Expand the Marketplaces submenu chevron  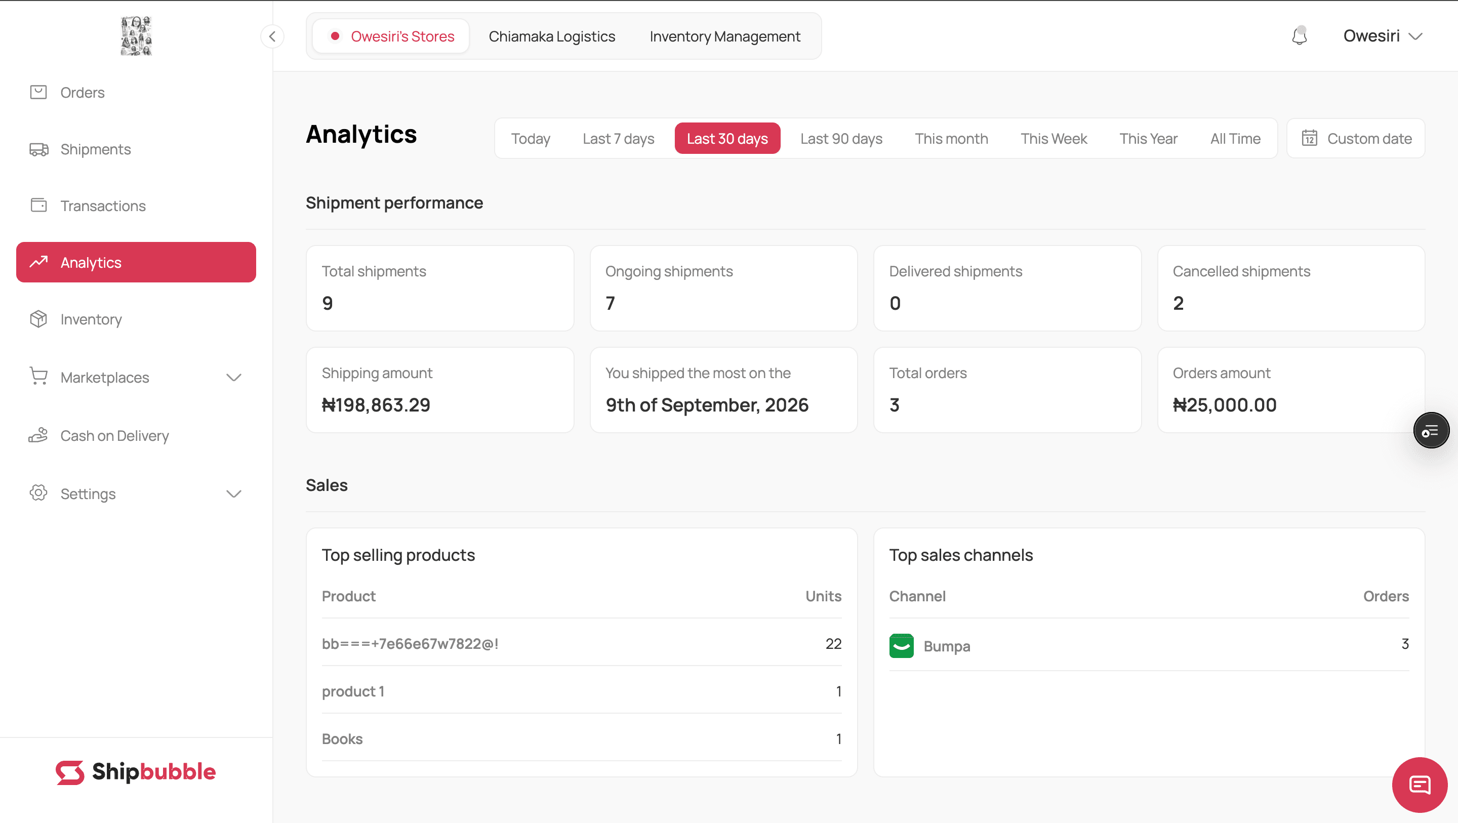234,378
